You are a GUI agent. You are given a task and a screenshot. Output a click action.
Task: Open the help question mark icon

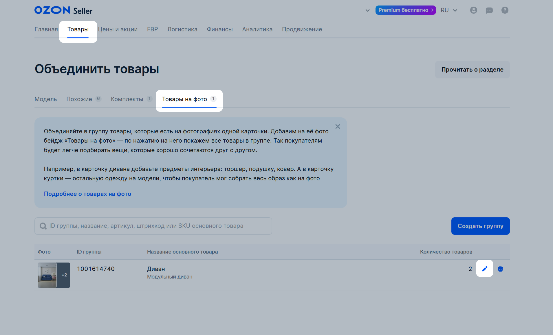click(505, 10)
